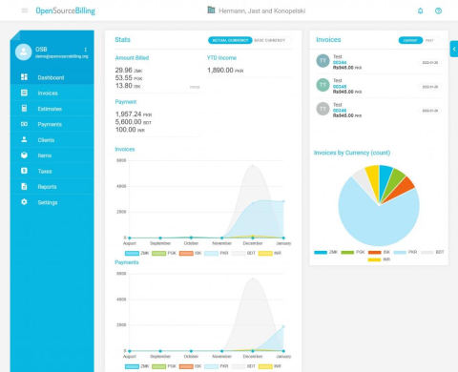Screen dimensions: 458x372
Task: Select Payments in the sidebar
Action: click(52, 124)
